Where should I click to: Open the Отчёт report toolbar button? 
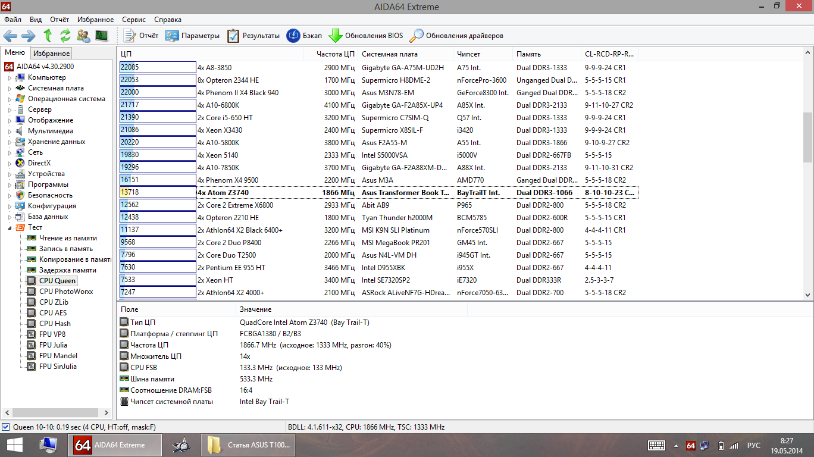[x=141, y=36]
